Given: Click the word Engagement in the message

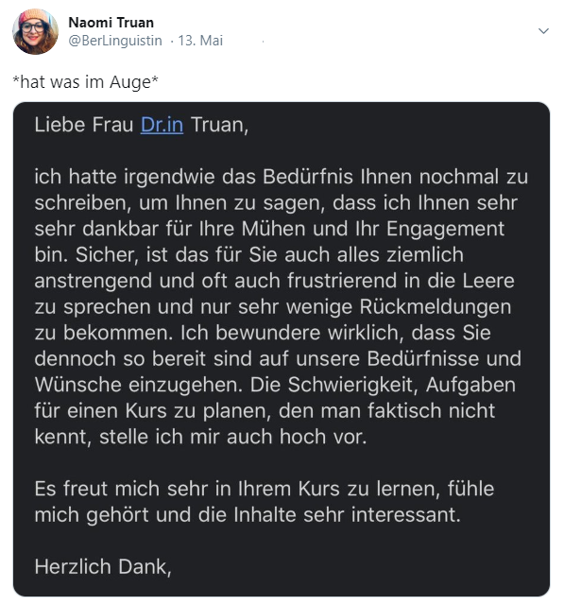Looking at the screenshot, I should click(445, 229).
